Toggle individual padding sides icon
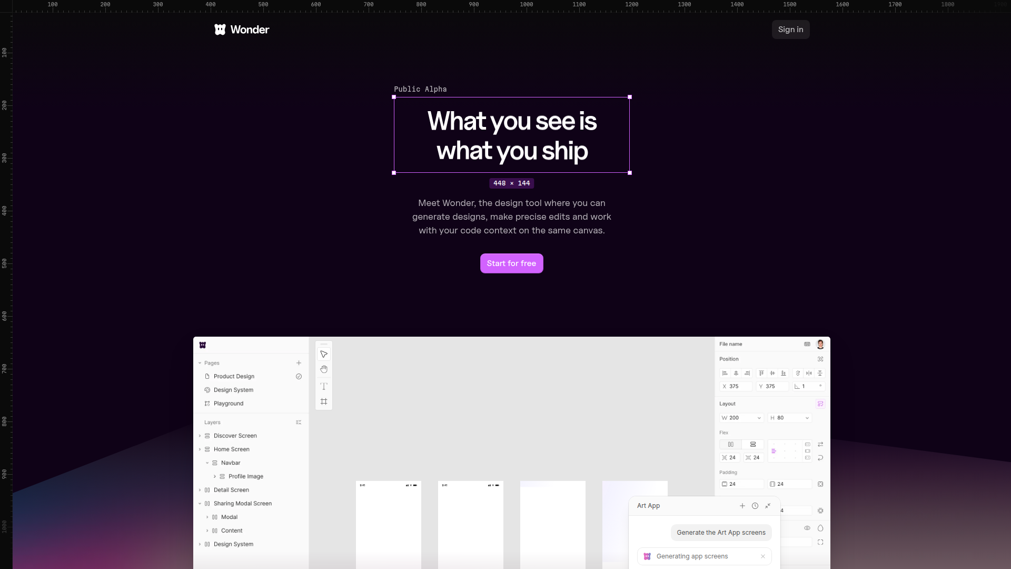Screen dimensions: 1011x569 point(820,484)
